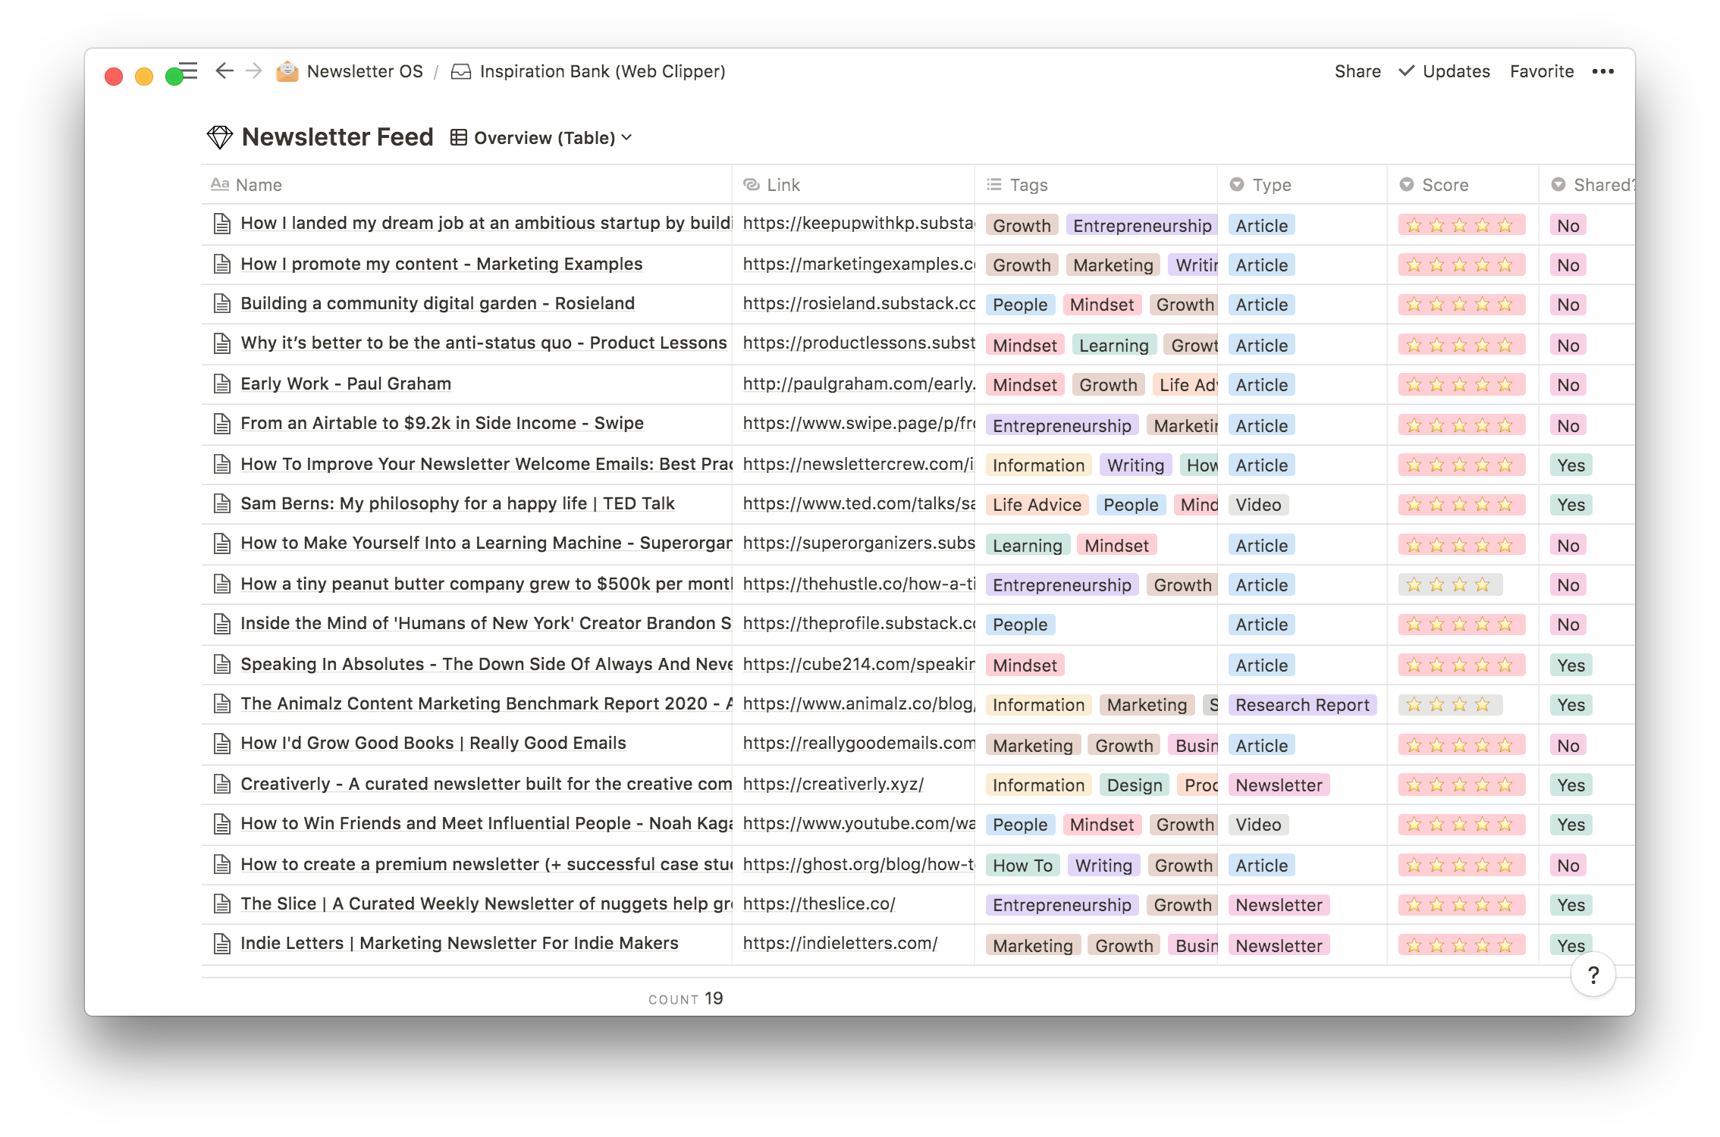This screenshot has height=1137, width=1720.
Task: Open link https://indieletters.com/
Action: click(x=840, y=943)
